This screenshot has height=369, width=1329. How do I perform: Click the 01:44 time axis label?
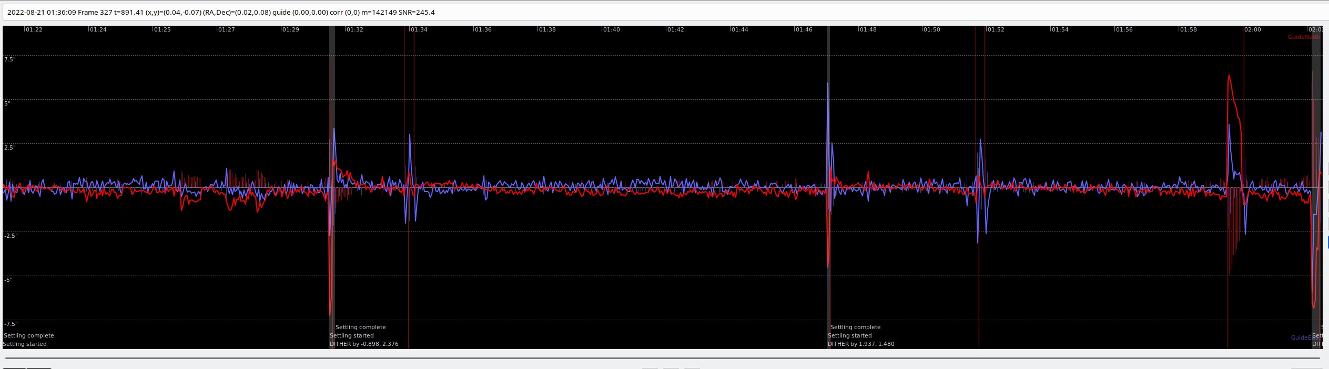739,29
